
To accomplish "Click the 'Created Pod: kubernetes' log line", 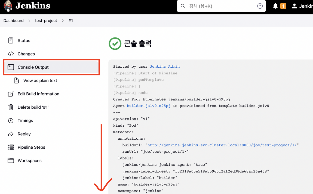I will point(172,99).
